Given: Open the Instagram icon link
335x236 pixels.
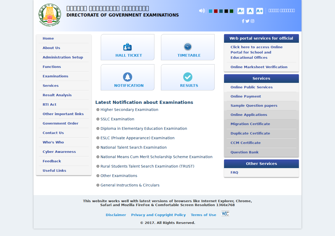Looking at the screenshot, I should coord(252,21).
